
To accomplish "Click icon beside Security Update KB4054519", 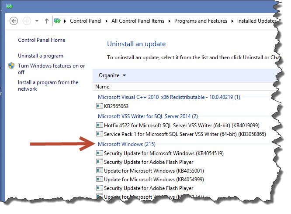I will tap(100, 153).
